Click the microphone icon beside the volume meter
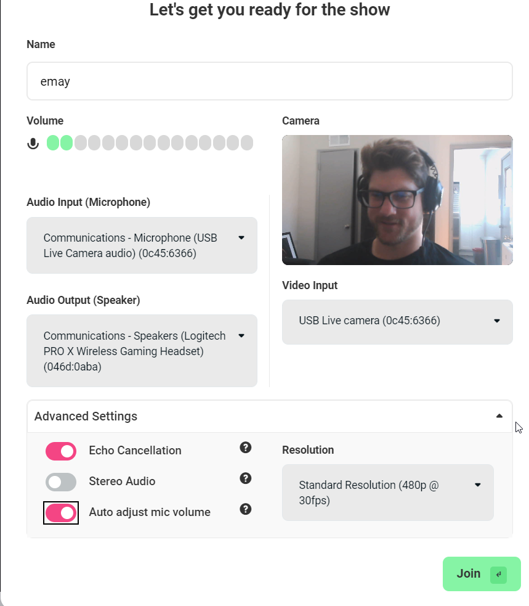Viewport: 529px width, 606px height. pyautogui.click(x=33, y=144)
